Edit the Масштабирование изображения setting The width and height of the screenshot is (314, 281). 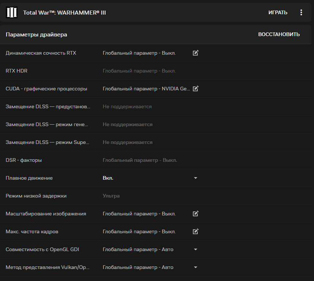[x=196, y=214]
